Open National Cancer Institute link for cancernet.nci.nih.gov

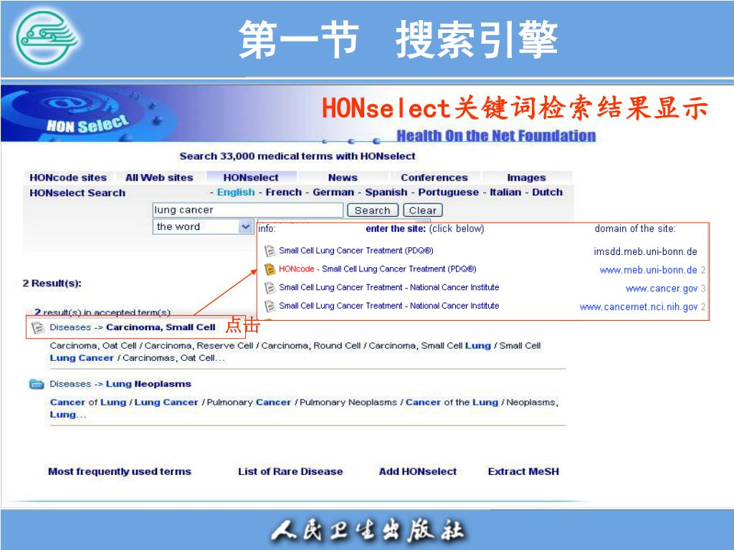click(x=389, y=305)
